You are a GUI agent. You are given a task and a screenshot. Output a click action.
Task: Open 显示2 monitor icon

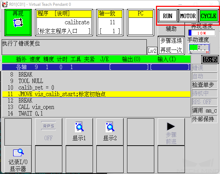[x=110, y=132]
